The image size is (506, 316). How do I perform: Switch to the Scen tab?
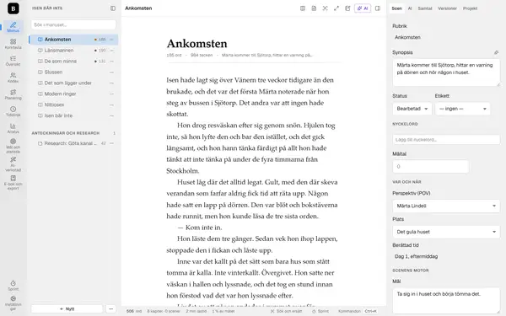396,8
